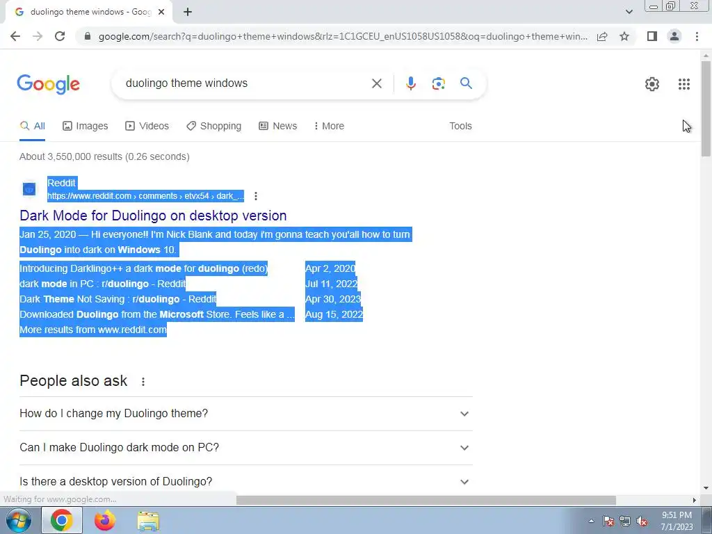Click the Chrome address bar URL
712x534 pixels.
[343, 36]
